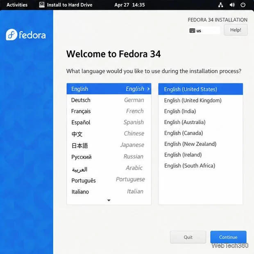
Task: Choose English (Australia) locale
Action: (201, 122)
